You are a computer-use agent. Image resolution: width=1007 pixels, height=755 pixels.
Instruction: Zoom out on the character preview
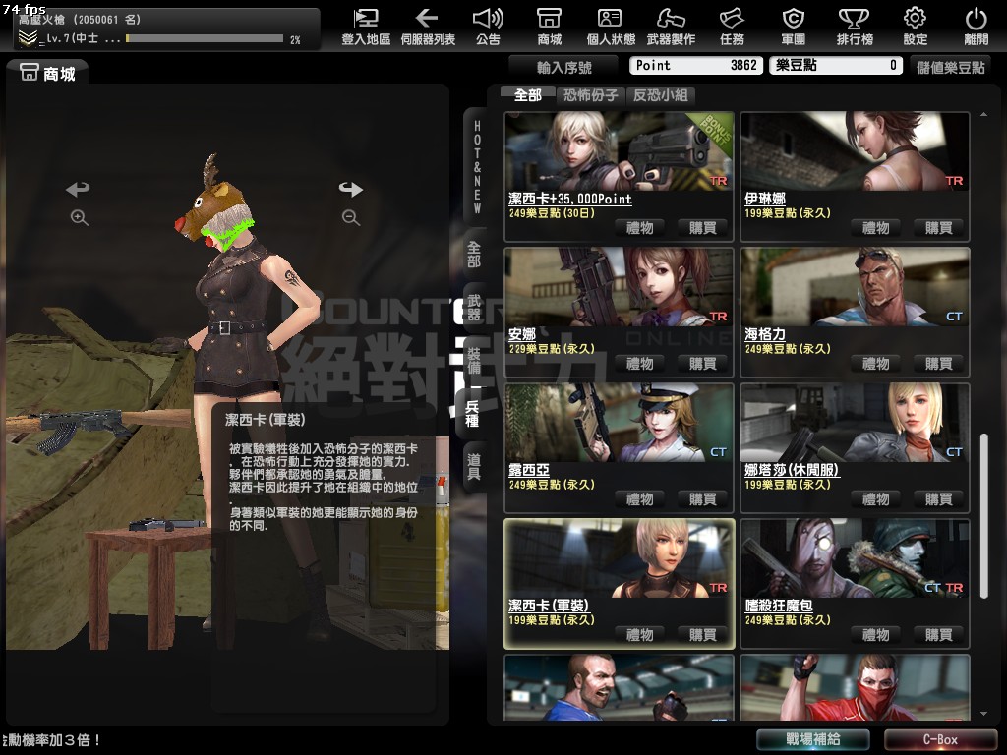click(x=351, y=217)
